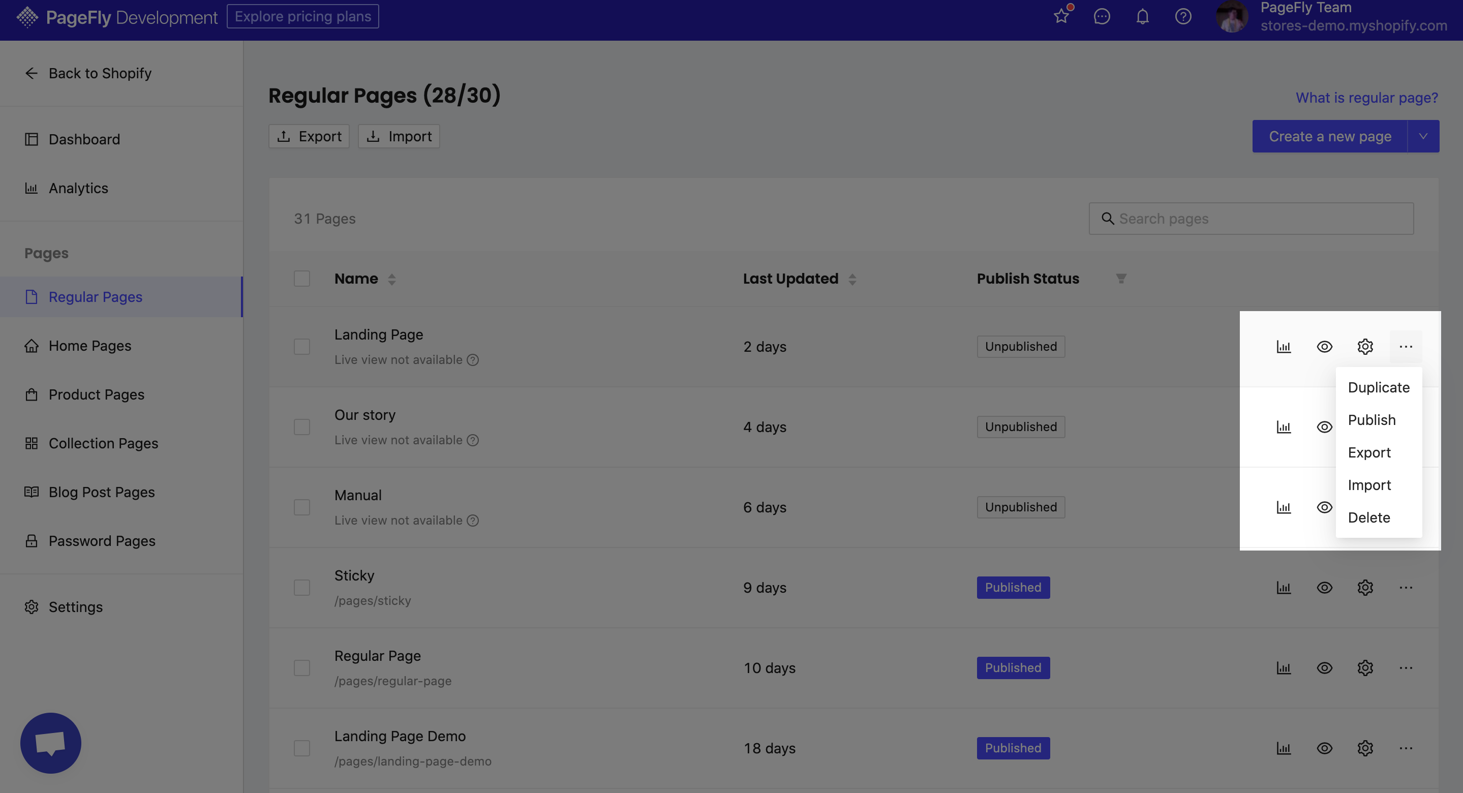1463x793 pixels.
Task: Click the PageFly logo icon
Action: (27, 17)
